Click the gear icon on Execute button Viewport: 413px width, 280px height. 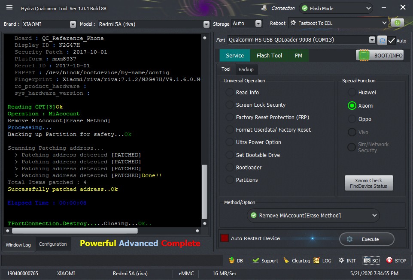coord(349,239)
